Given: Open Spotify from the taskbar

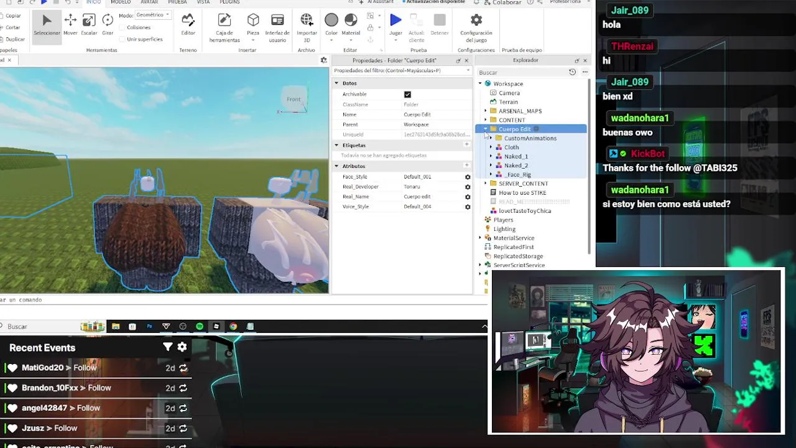Looking at the screenshot, I should [200, 326].
